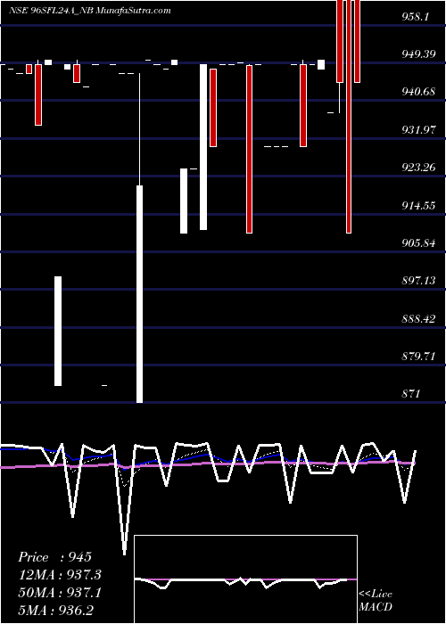Image resolution: width=446 pixels, height=624 pixels.
Task: Select the 879.71 price axis label
Action: pyautogui.click(x=418, y=357)
